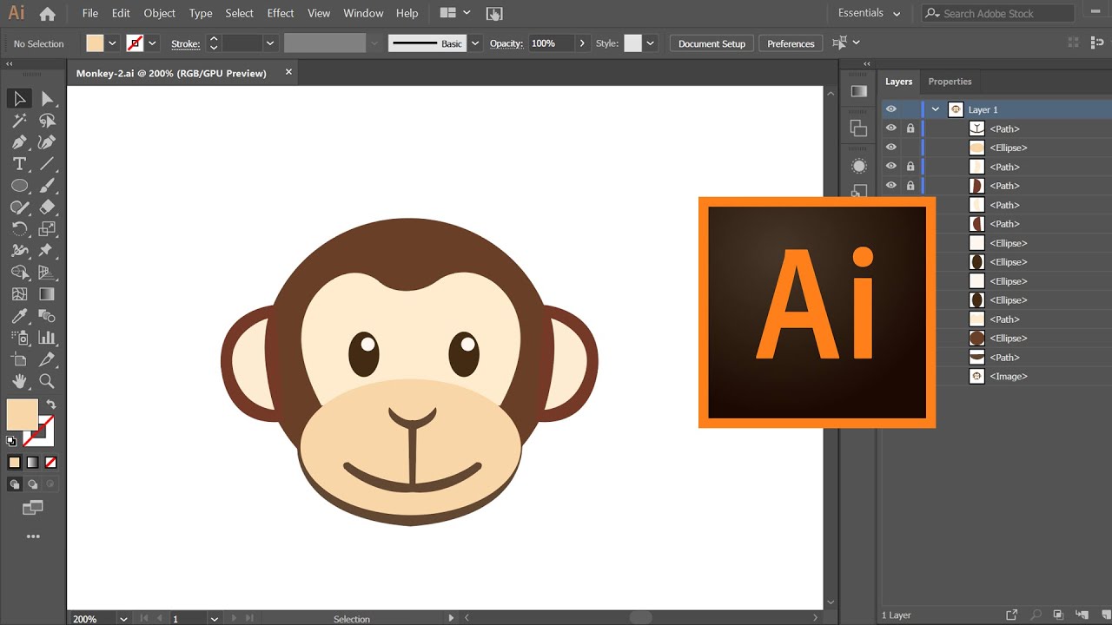This screenshot has height=625, width=1112.
Task: Open the graphic Style dropdown arrow
Action: pos(650,43)
